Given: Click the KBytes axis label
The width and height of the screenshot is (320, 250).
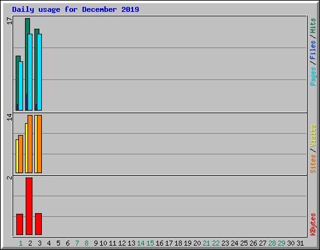Looking at the screenshot, I should [312, 224].
